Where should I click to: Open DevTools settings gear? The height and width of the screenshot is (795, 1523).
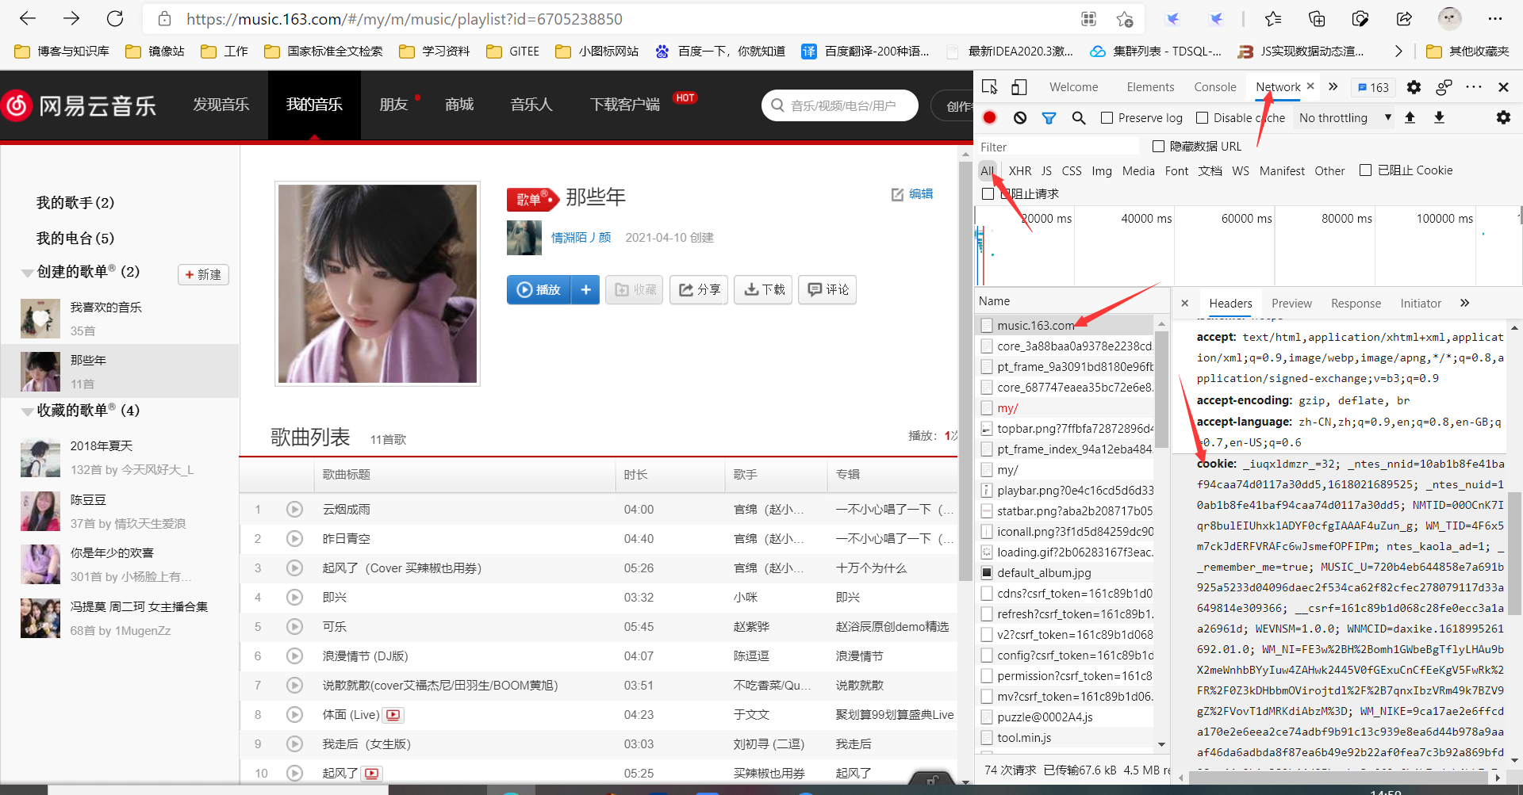click(x=1414, y=87)
